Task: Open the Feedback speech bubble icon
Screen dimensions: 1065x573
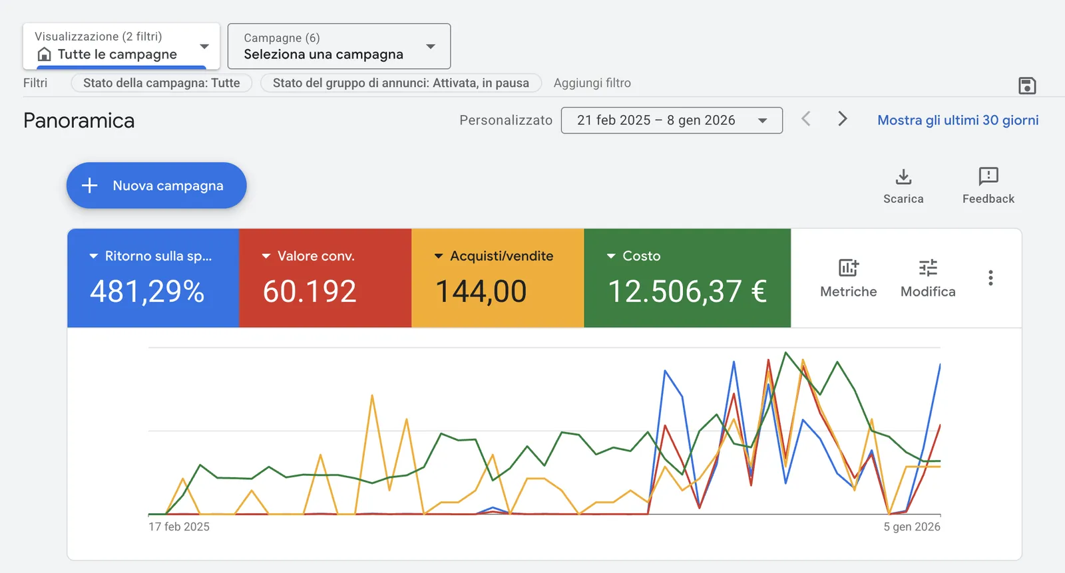Action: (x=988, y=176)
